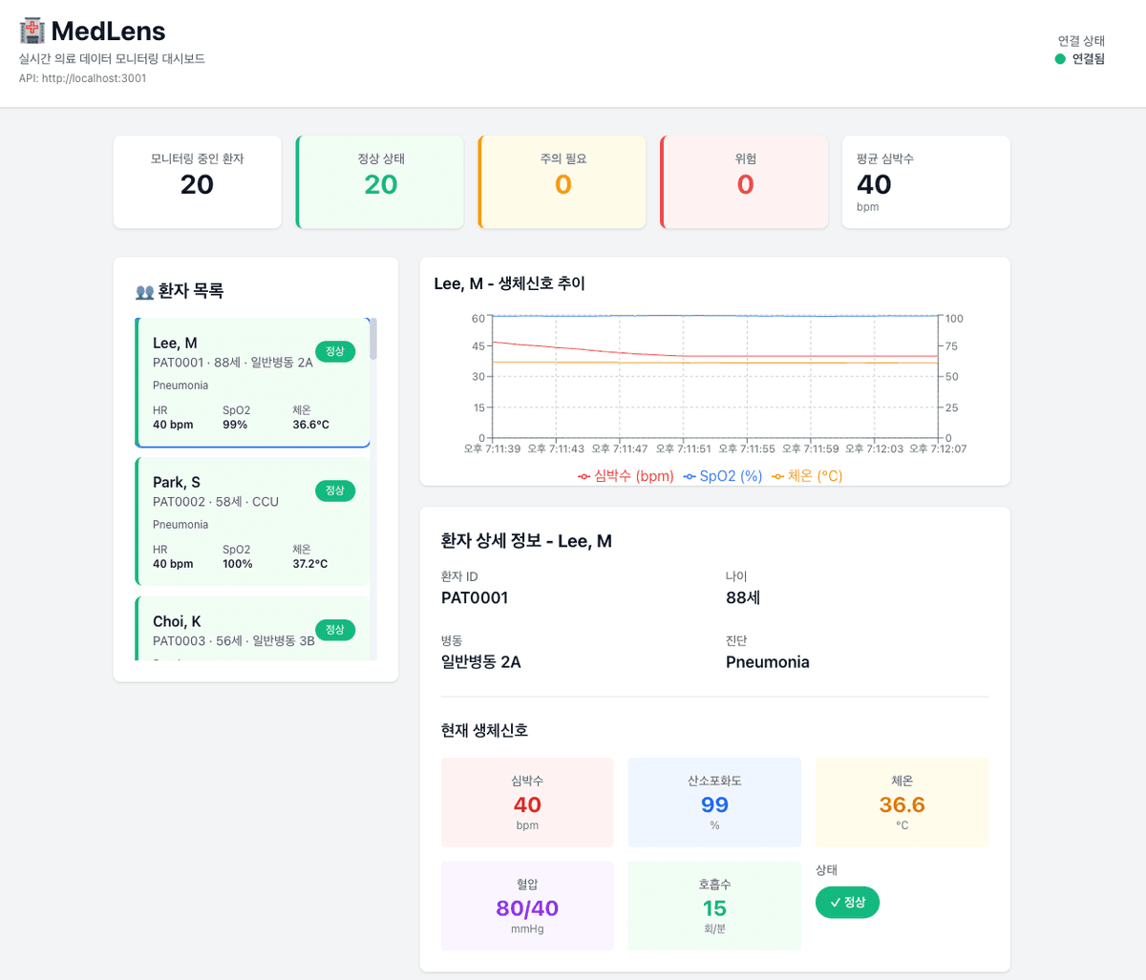
Task: Click the 위험 summary card
Action: tap(745, 182)
